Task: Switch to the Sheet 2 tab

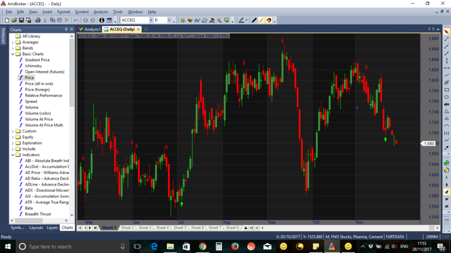Action: (127, 228)
